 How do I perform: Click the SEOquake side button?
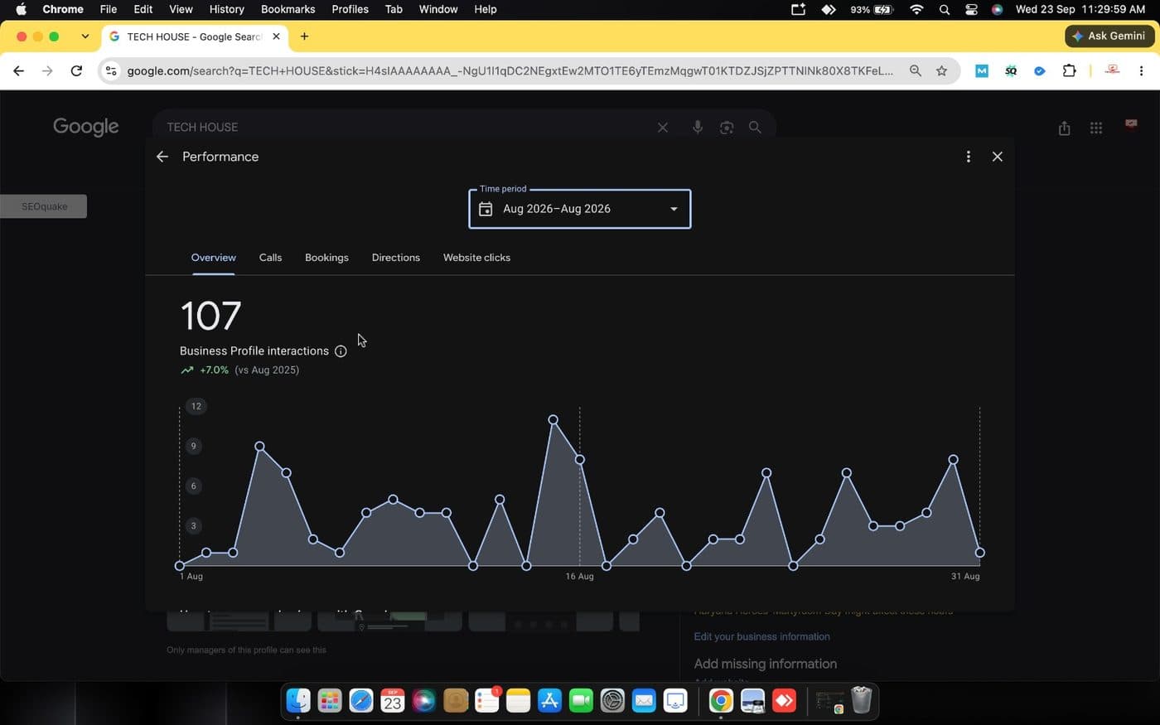[44, 206]
